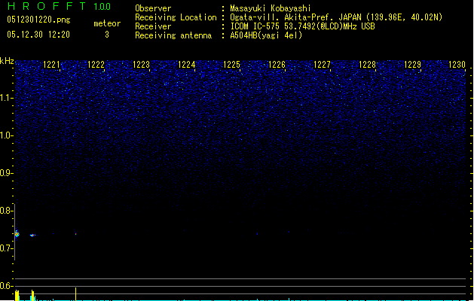Click the 1229 time marker
The height and width of the screenshot is (301, 474).
(x=412, y=65)
